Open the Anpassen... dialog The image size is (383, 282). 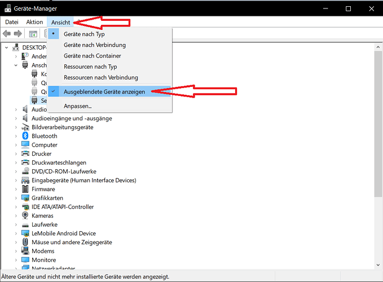tap(110, 106)
